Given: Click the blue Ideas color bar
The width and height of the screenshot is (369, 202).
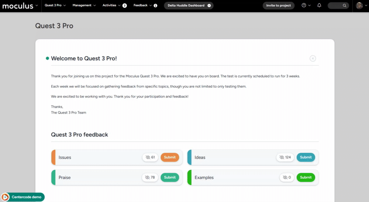Looking at the screenshot, I should [x=189, y=157].
